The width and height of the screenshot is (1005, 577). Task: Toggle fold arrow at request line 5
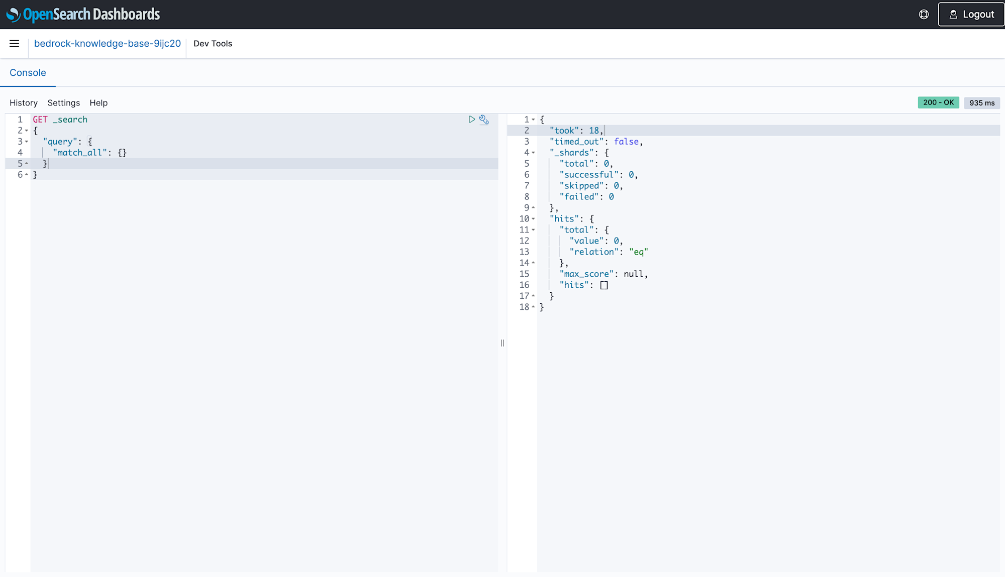tap(27, 164)
